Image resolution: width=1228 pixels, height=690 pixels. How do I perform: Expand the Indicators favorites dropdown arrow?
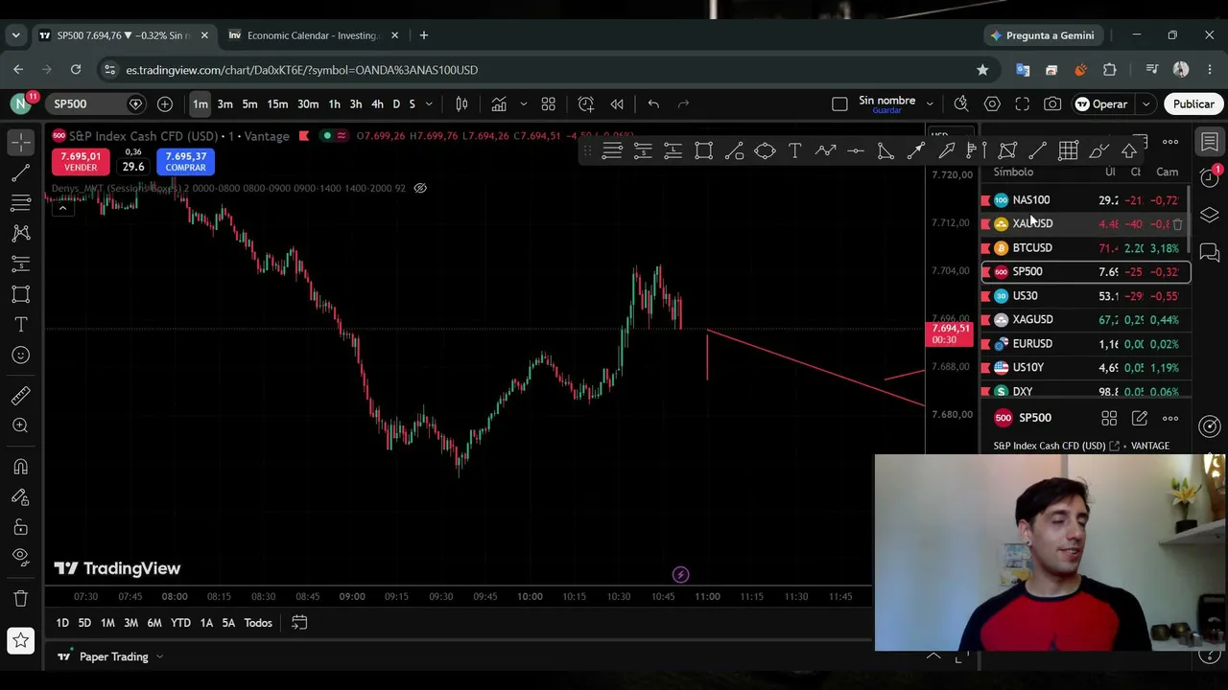(523, 103)
